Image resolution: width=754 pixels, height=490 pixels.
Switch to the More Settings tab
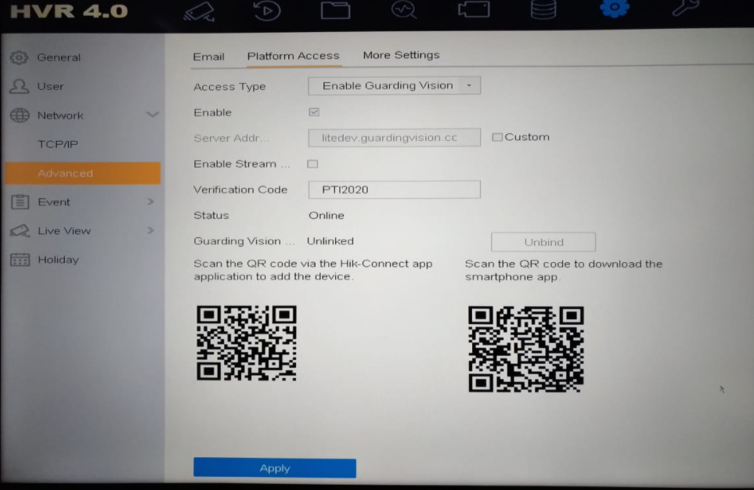tap(401, 56)
